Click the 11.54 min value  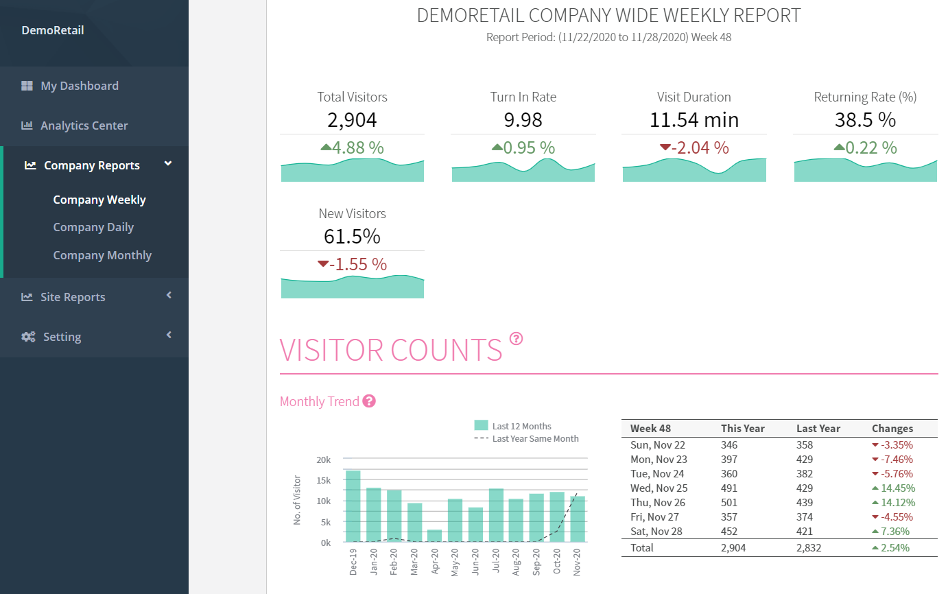point(694,120)
